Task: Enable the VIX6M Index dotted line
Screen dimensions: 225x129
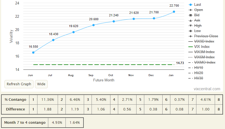Action: [x=204, y=57]
